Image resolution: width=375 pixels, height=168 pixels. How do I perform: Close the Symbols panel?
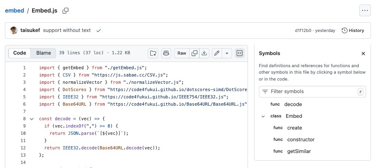(363, 53)
